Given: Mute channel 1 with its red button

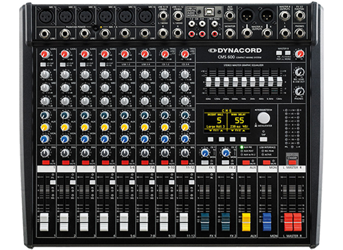Looking at the screenshot, I should pyautogui.click(x=45, y=162).
